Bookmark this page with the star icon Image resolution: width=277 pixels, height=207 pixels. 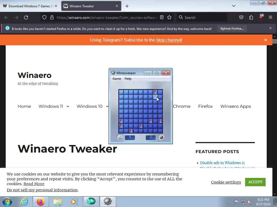[169, 17]
